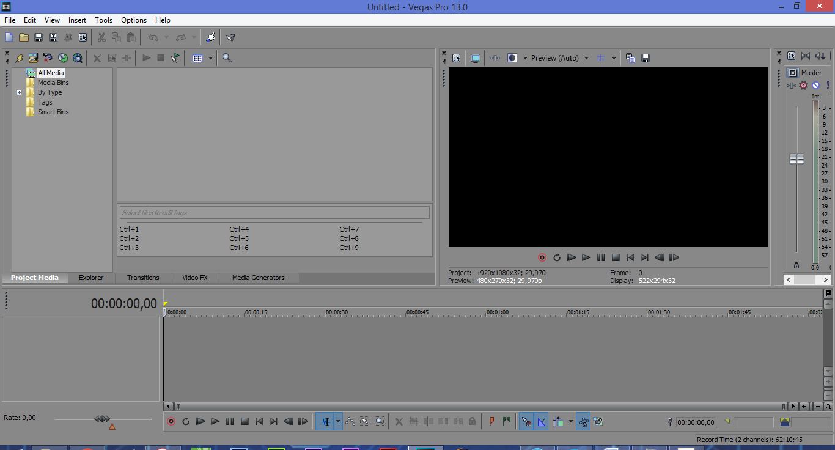Toggle Video Preview on External Monitor
This screenshot has height=450, width=835.
[475, 57]
